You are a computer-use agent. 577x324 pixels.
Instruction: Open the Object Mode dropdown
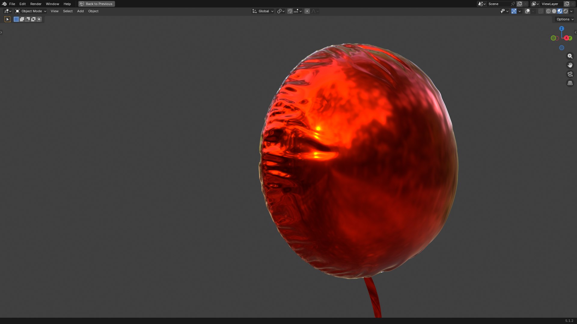pos(31,11)
